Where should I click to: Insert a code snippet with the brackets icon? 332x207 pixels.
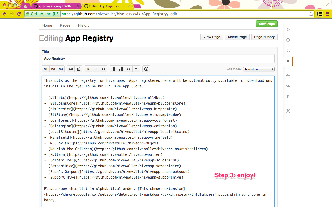click(x=103, y=69)
